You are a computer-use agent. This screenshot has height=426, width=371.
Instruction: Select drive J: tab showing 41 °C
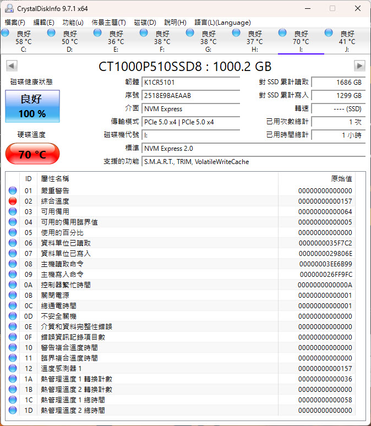click(347, 41)
